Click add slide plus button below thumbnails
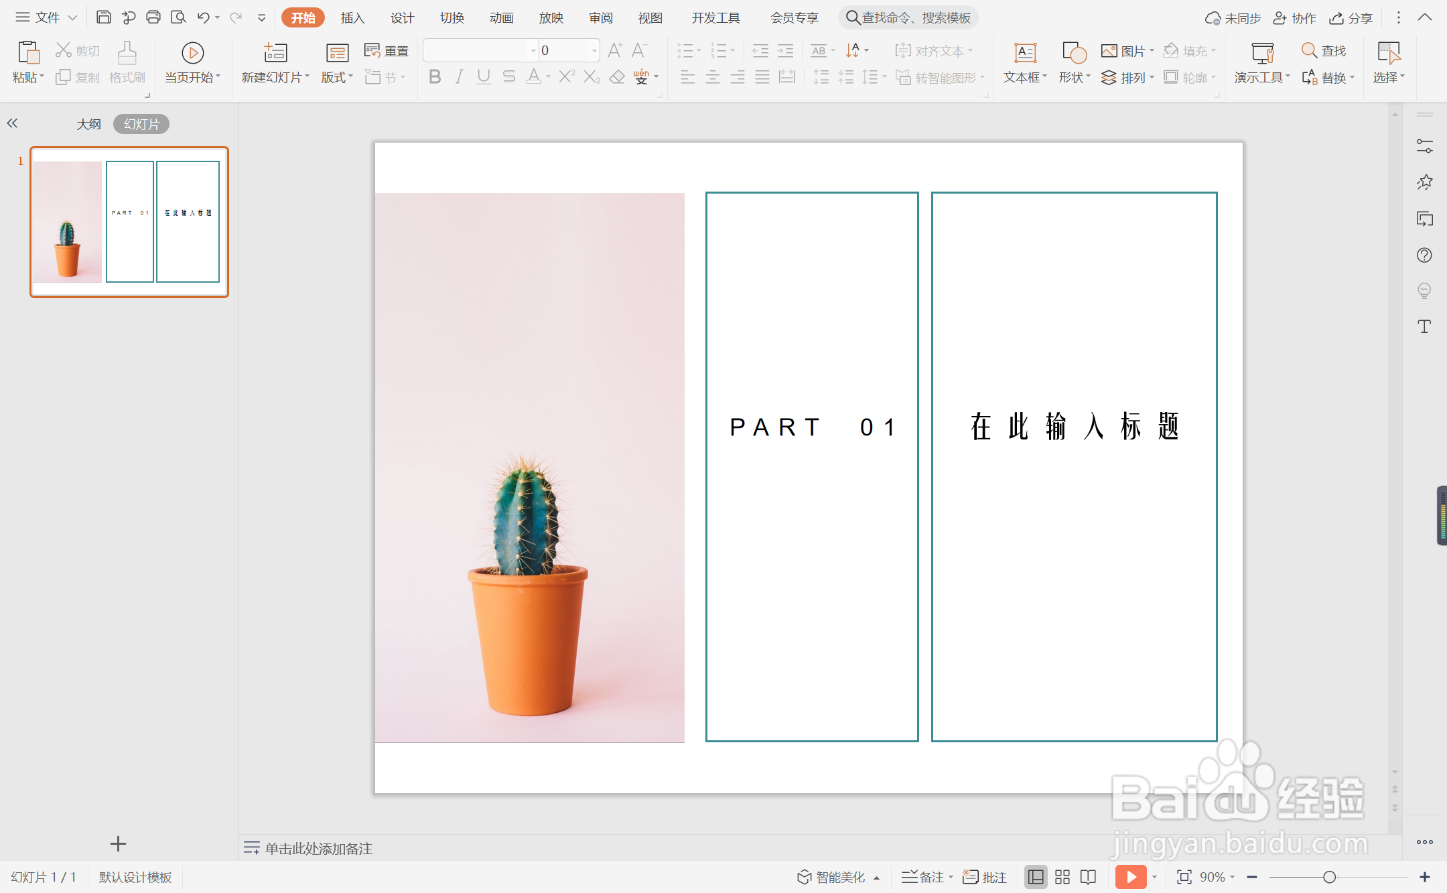The width and height of the screenshot is (1447, 893). (x=118, y=843)
